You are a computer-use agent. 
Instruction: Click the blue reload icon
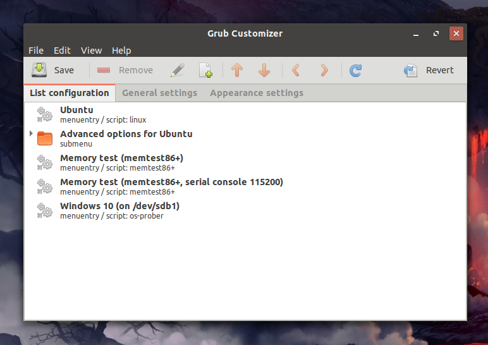pyautogui.click(x=355, y=70)
